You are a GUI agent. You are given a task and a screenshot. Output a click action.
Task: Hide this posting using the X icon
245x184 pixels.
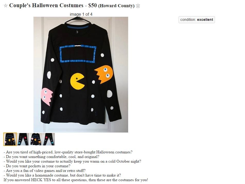click(x=138, y=6)
